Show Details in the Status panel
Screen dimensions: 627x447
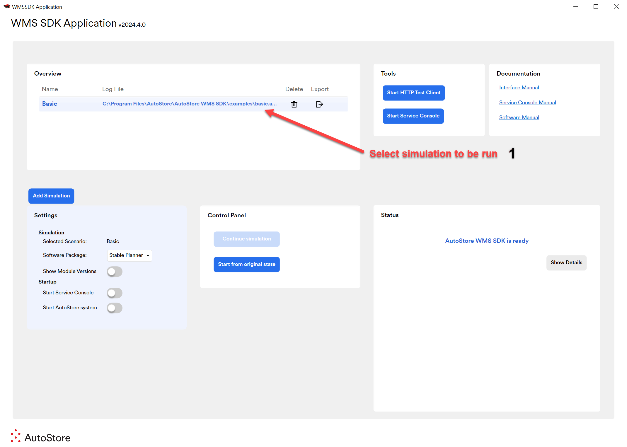pyautogui.click(x=566, y=263)
